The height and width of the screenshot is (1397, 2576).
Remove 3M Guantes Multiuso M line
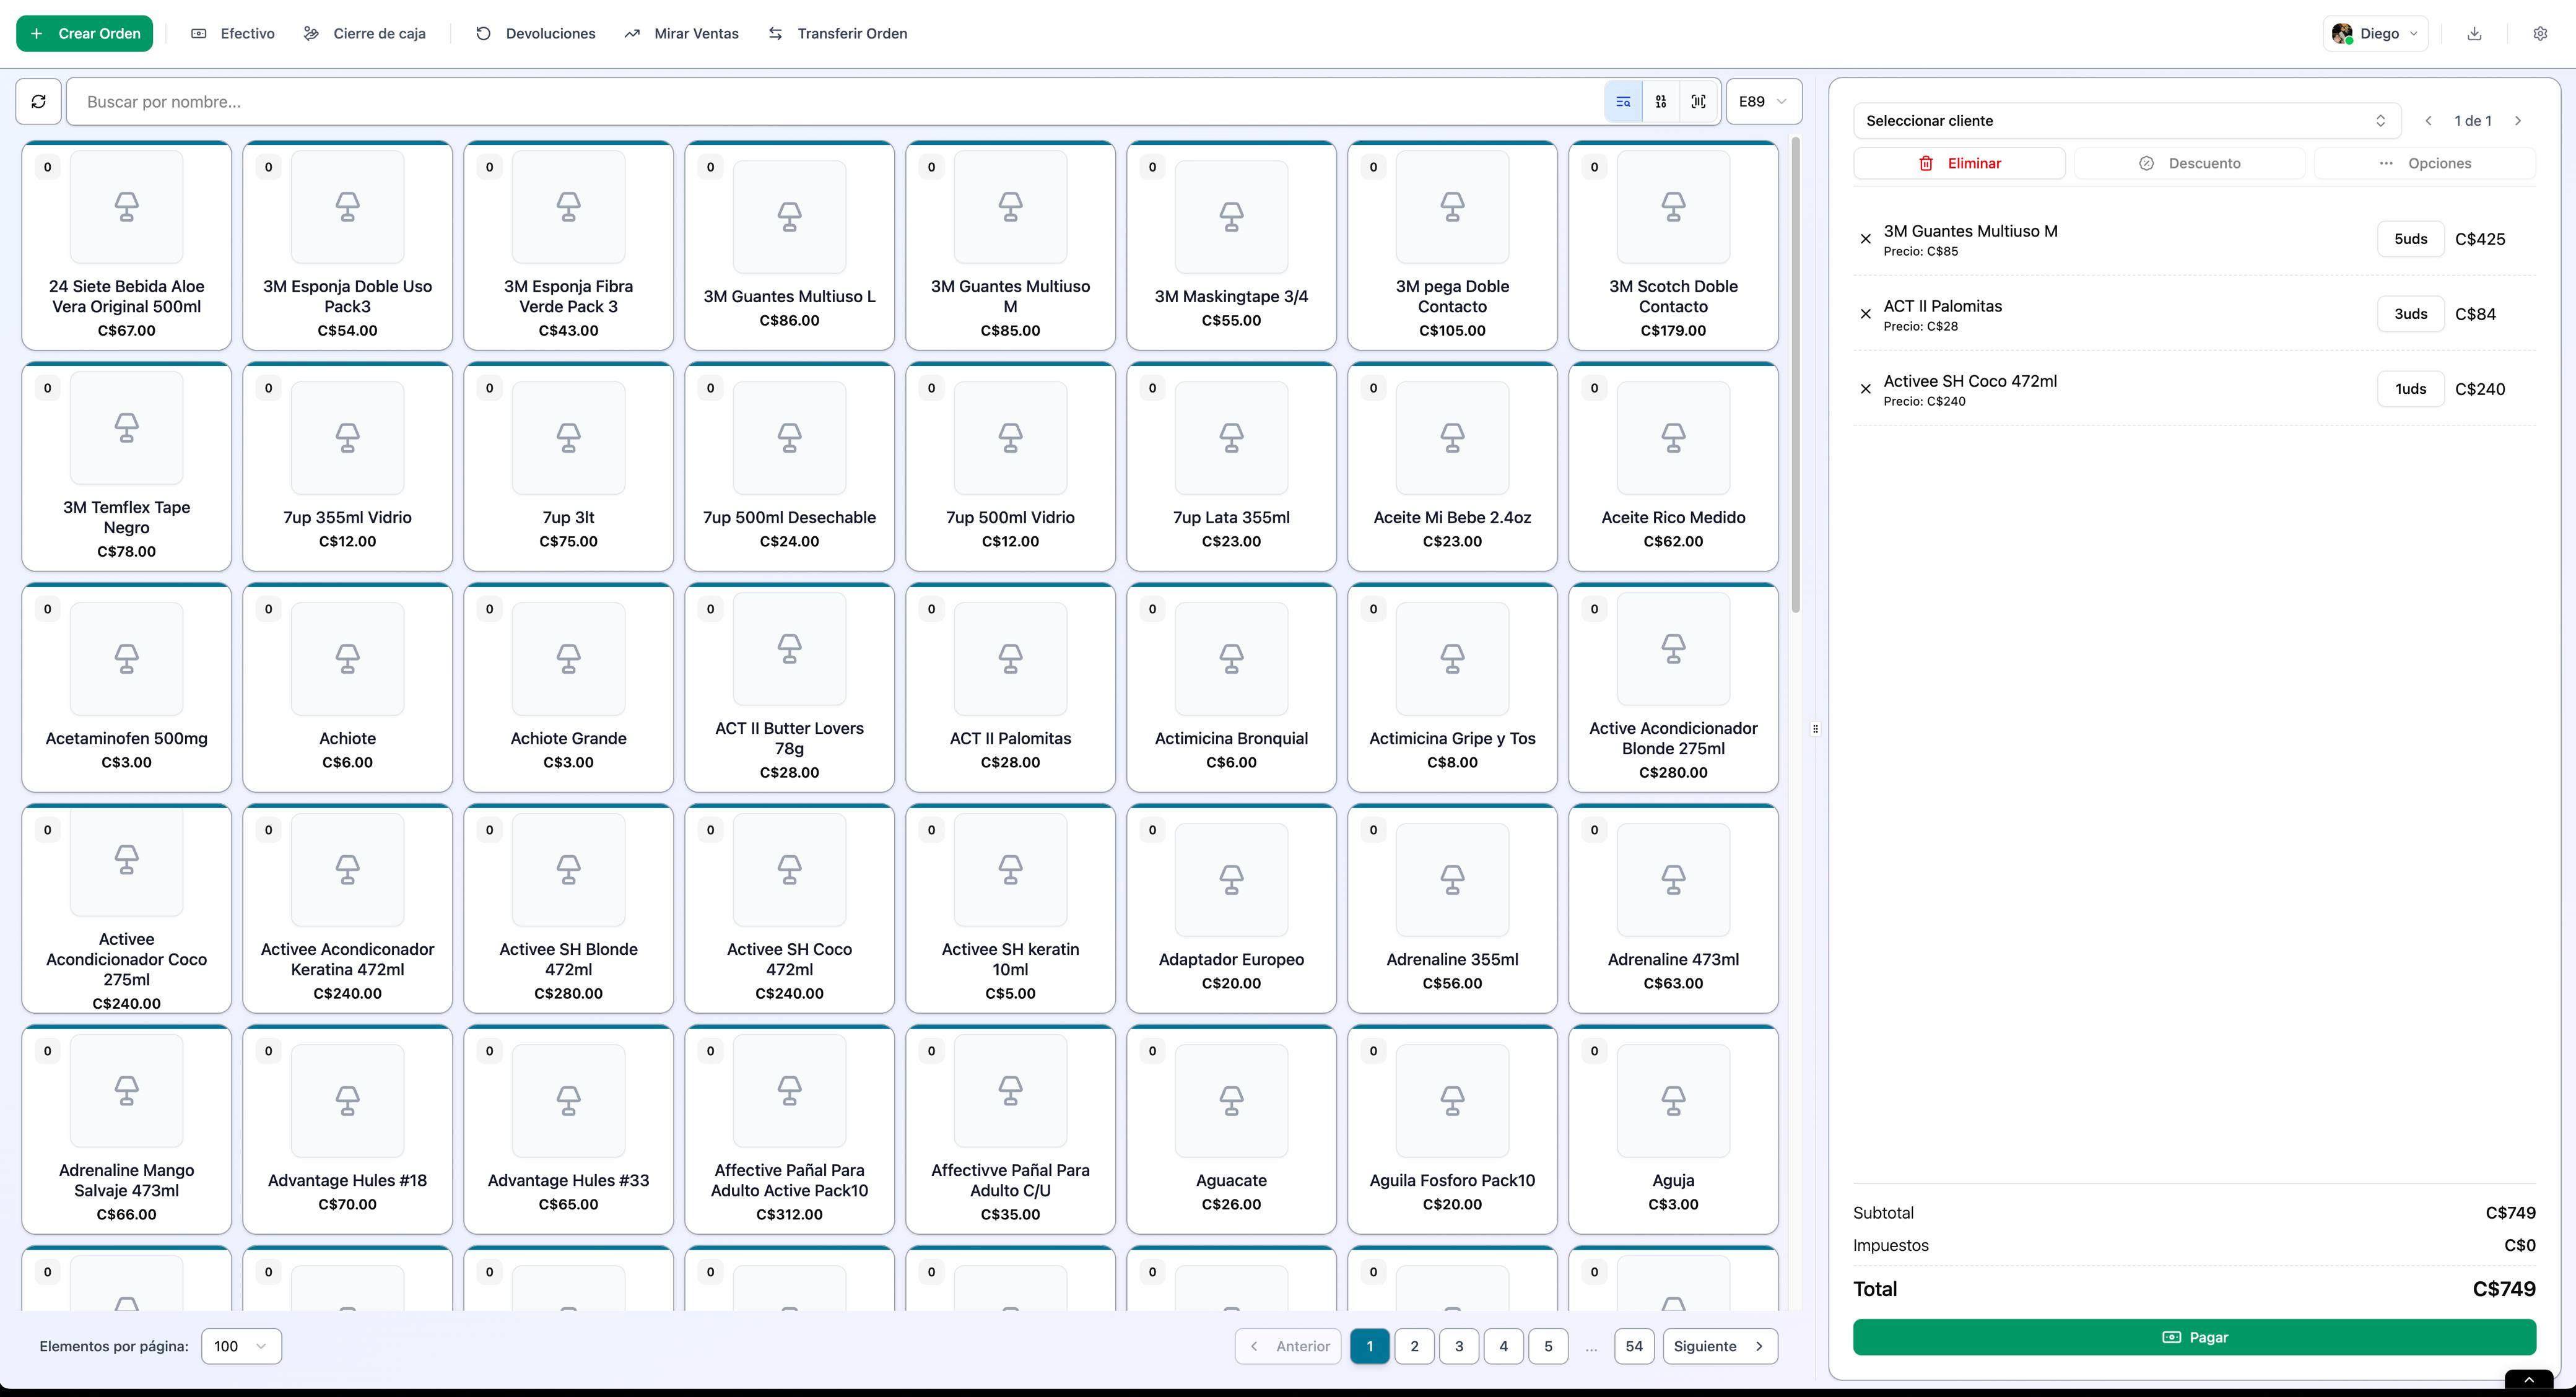[x=1865, y=239]
